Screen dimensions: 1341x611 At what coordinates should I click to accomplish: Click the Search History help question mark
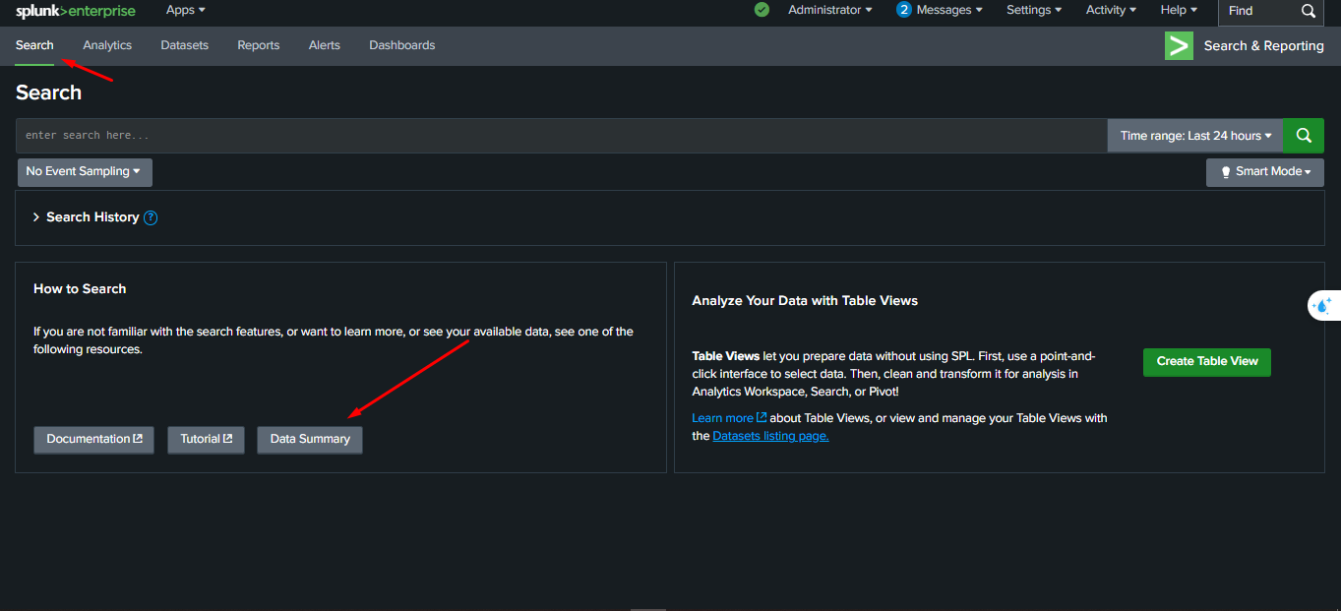coord(150,216)
